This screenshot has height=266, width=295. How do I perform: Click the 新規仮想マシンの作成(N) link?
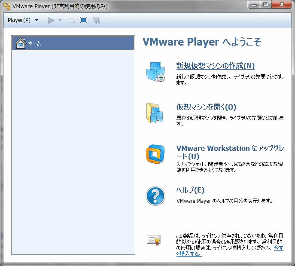(215, 66)
